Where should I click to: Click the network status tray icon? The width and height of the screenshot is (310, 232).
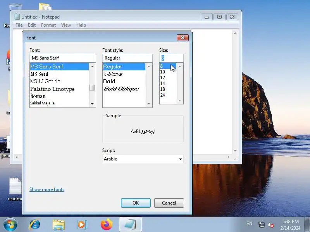[x=261, y=225]
